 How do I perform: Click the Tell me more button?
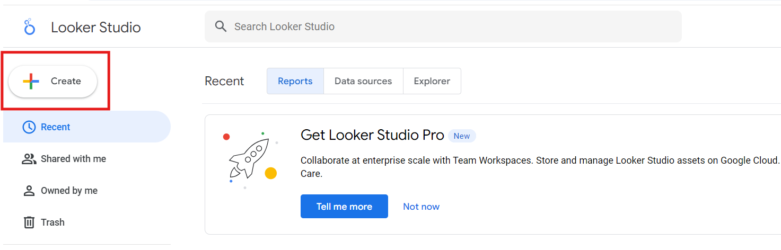pyautogui.click(x=344, y=207)
